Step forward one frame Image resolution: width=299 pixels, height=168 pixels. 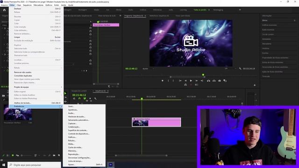[196, 81]
